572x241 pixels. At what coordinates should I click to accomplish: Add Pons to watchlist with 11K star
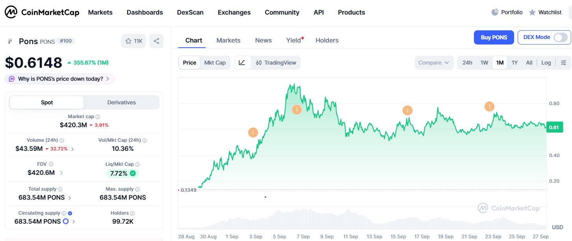[134, 41]
